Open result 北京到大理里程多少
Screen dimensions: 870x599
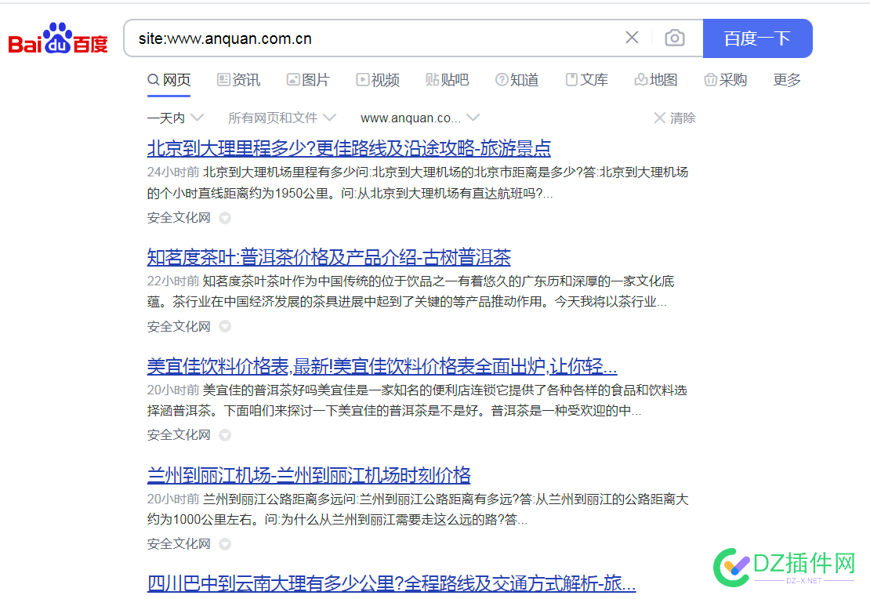pos(349,148)
